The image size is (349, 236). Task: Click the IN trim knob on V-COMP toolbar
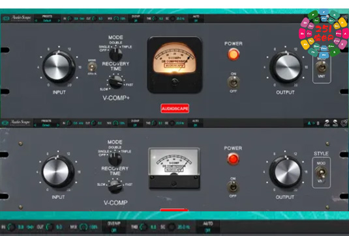[x=69, y=123]
